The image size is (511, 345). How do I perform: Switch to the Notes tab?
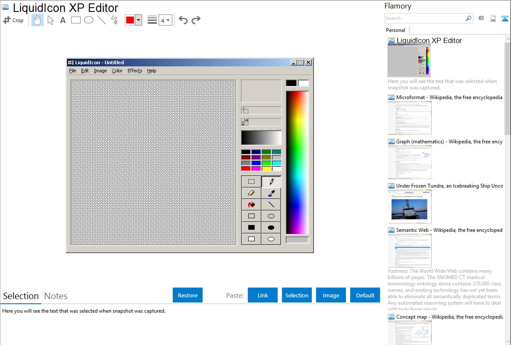[56, 296]
